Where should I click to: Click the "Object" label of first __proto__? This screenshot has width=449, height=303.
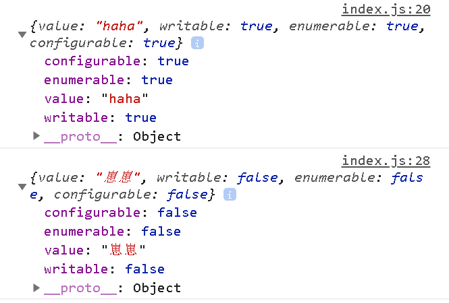click(x=157, y=137)
